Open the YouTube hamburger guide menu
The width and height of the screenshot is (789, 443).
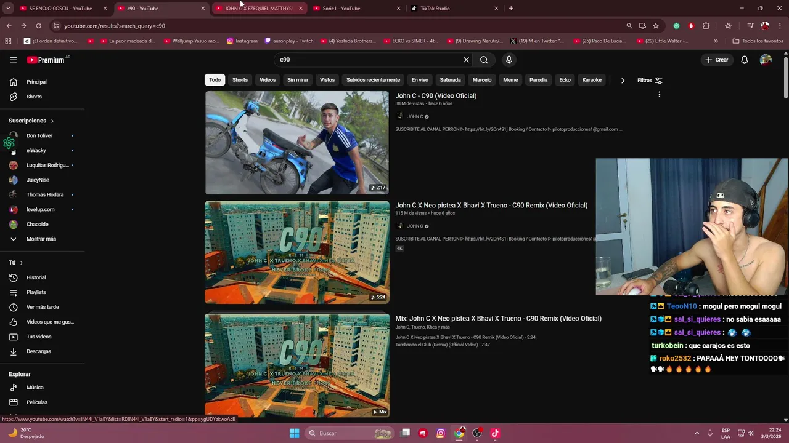point(13,60)
